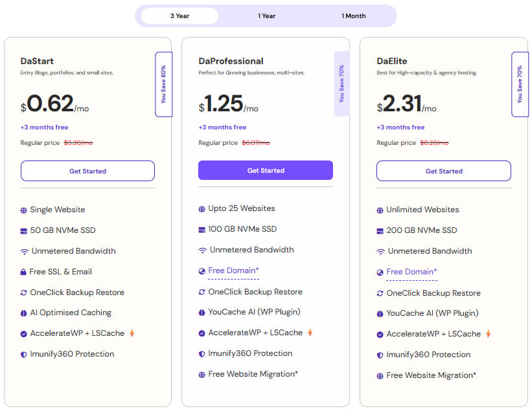
Task: Click struck-through $8.28/mo regular price
Action: coord(434,142)
